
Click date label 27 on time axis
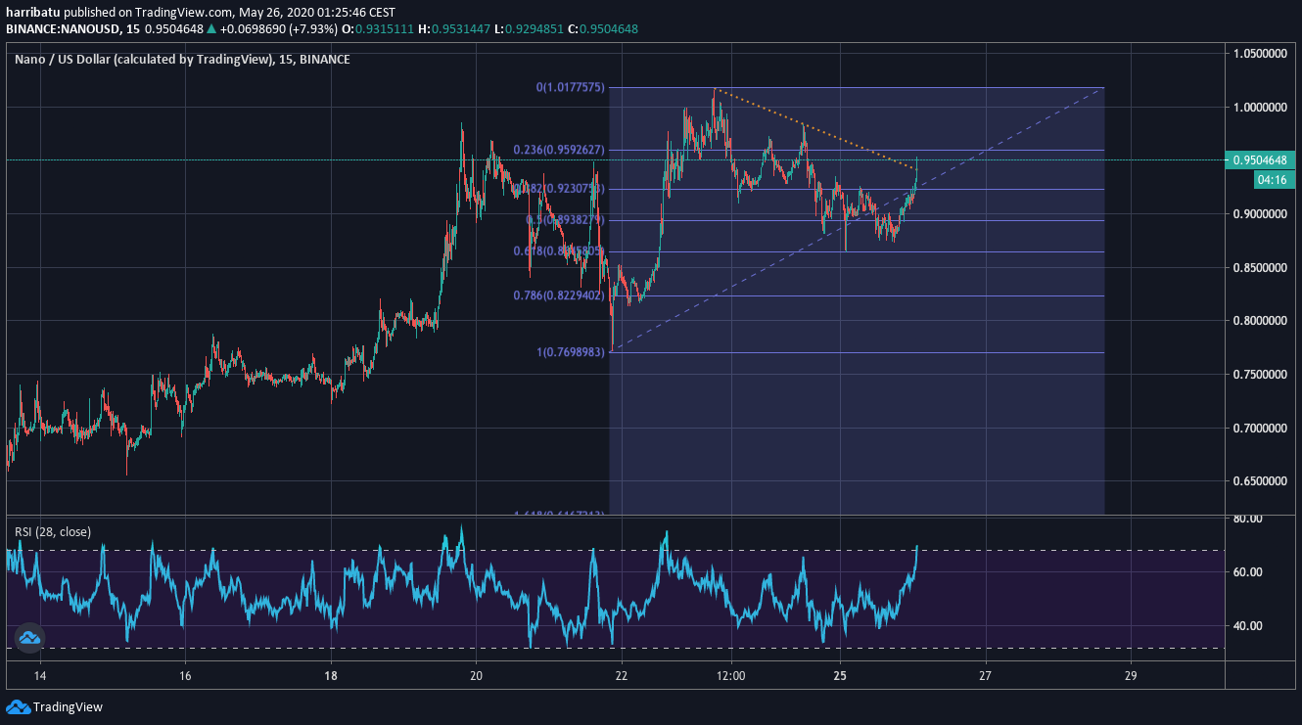(985, 676)
